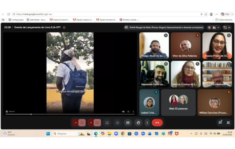Click the red recording indicator icon
The width and height of the screenshot is (235, 149).
(x=210, y=27)
